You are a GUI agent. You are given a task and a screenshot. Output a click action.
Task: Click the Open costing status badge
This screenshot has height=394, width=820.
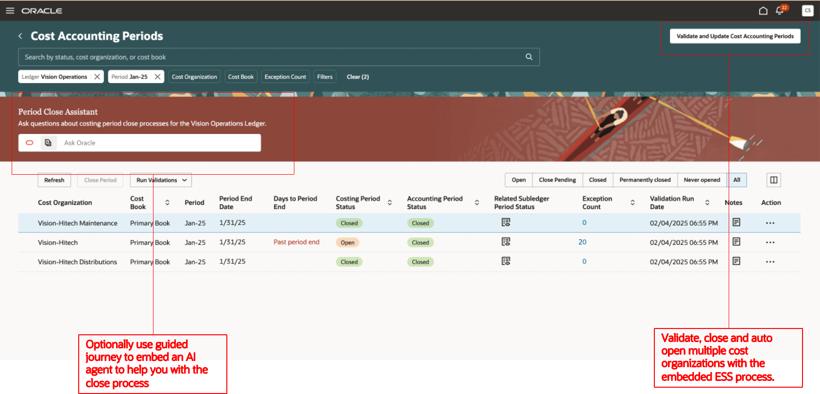347,243
